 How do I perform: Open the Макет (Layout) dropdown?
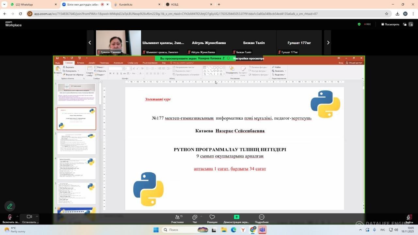point(100,67)
